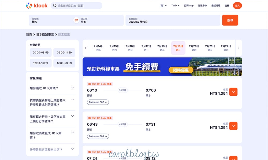Click the 免手續費 Shinkansen promo banner

click(x=162, y=67)
